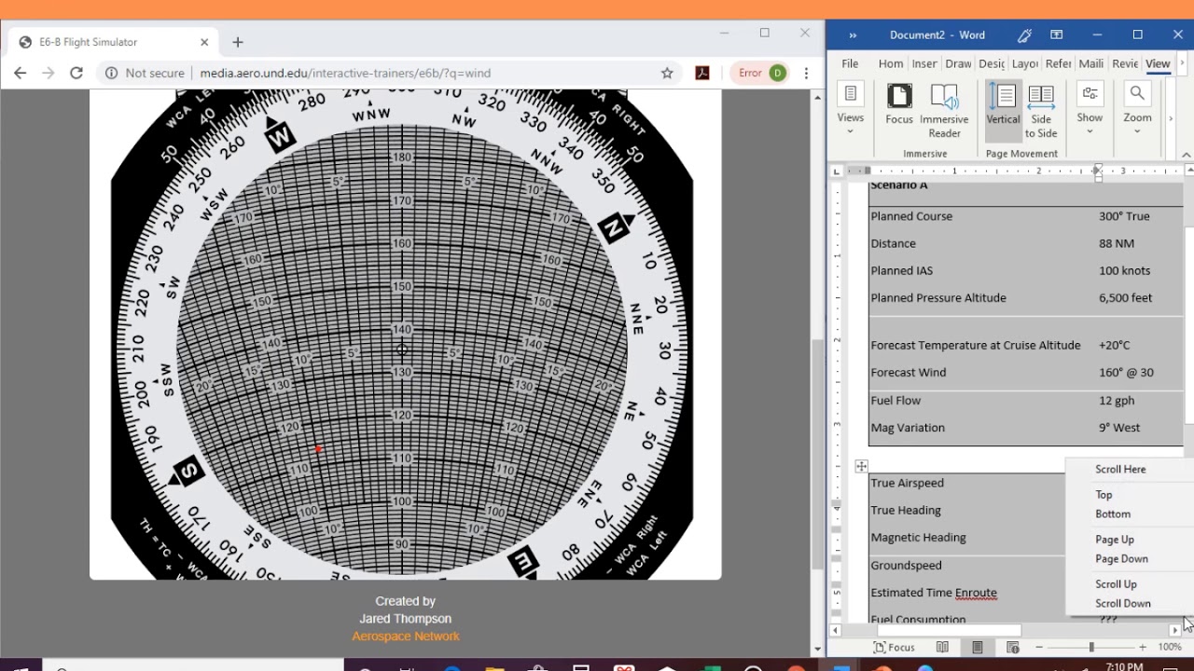Open the Review tab in Word
This screenshot has width=1194, height=671.
coord(1125,63)
